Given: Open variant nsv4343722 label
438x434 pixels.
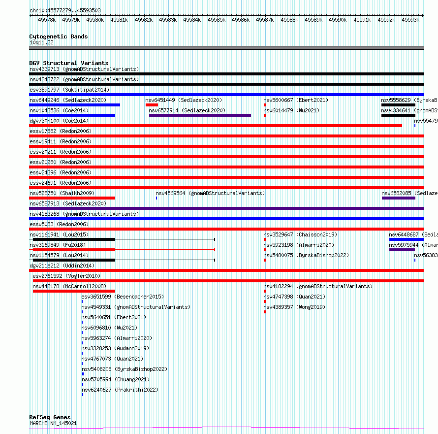Looking at the screenshot, I should 84,79.
